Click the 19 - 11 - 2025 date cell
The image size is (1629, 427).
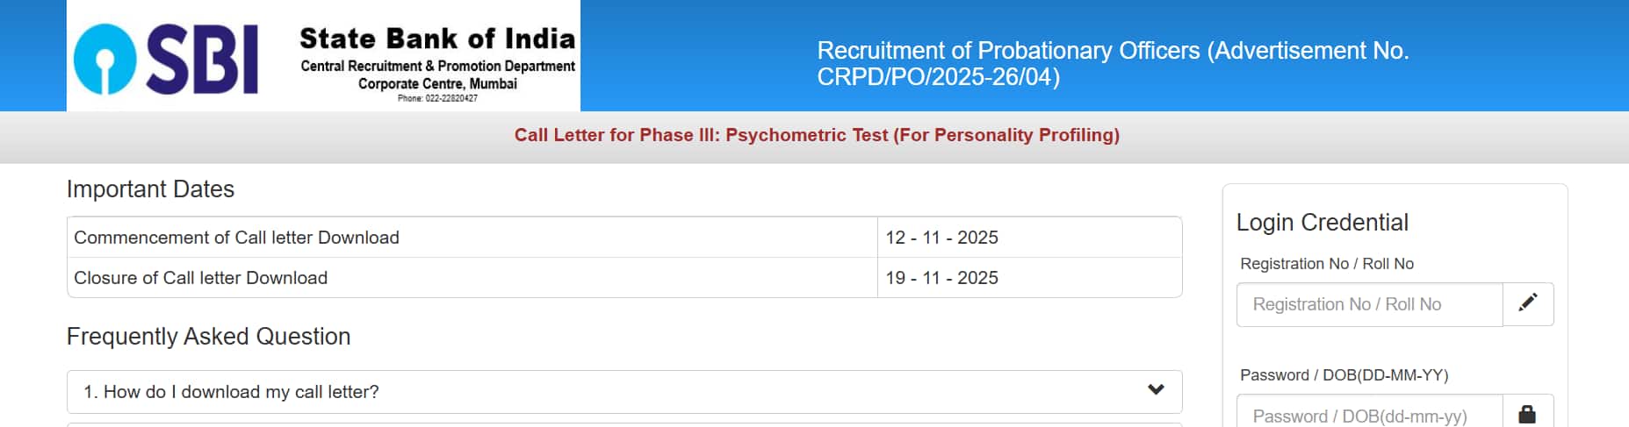point(941,278)
